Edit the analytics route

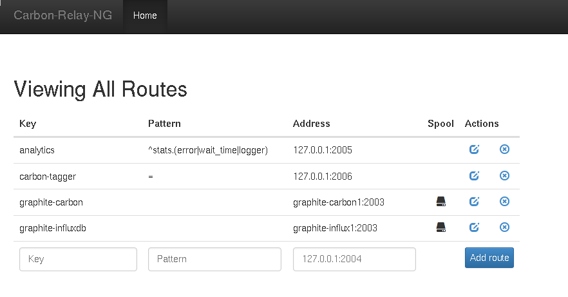474,149
